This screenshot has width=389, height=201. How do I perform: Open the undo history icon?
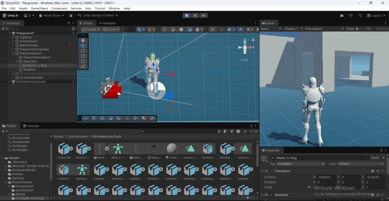[351, 16]
